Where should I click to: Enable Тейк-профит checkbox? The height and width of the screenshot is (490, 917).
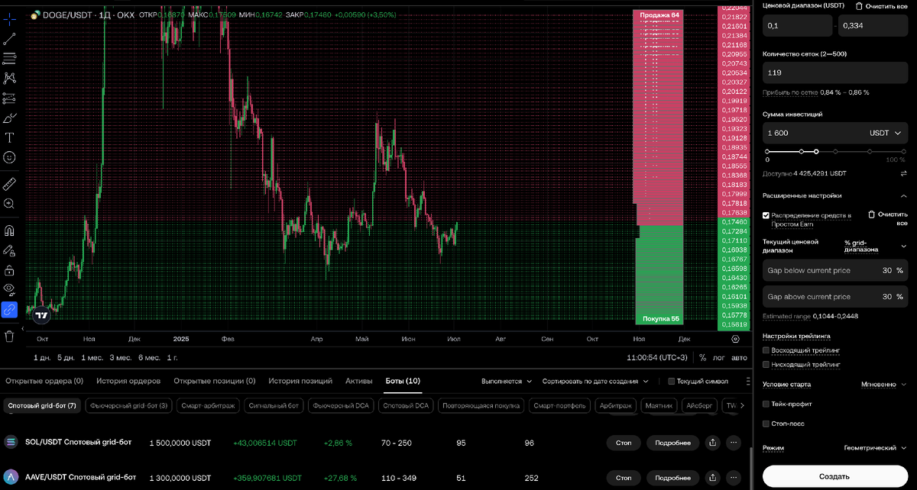pyautogui.click(x=766, y=404)
